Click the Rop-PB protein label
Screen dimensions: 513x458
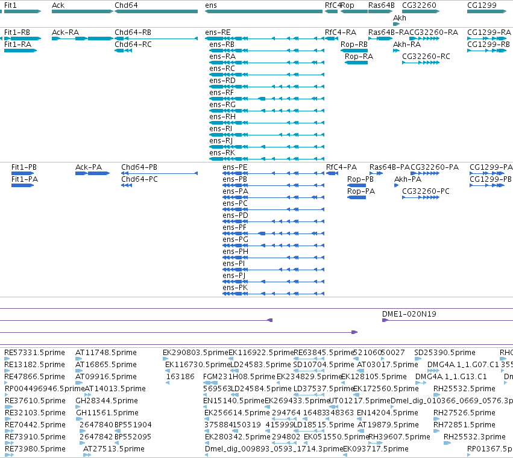point(360,179)
